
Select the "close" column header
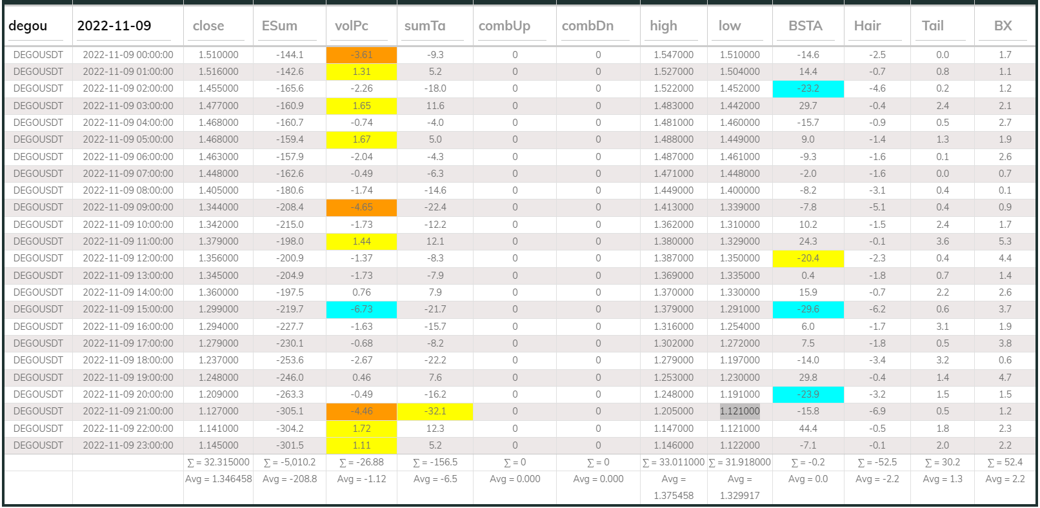208,26
